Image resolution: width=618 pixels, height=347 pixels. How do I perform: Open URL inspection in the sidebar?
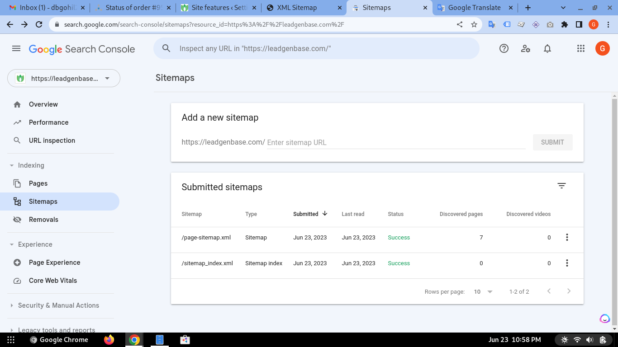point(60,141)
